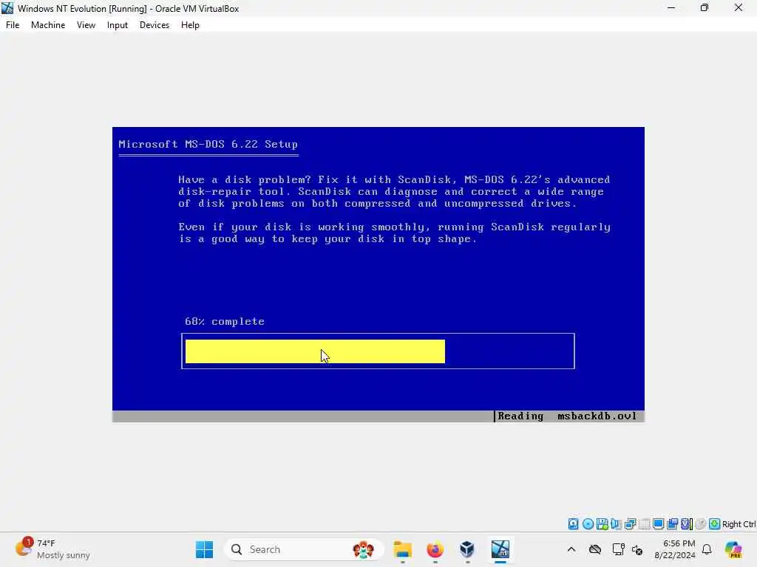757x567 pixels.
Task: Open the Copilot preview taskbar icon
Action: tap(733, 549)
